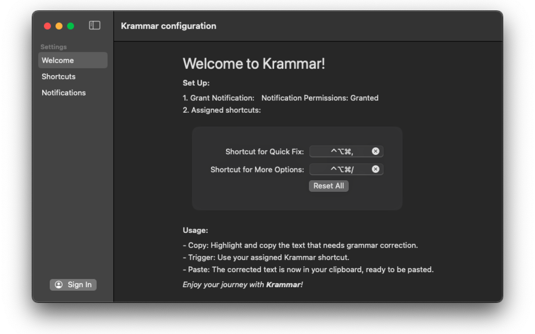This screenshot has width=535, height=334.
Task: Click 'Enjoy your journey with Krammar!' text
Action: tap(243, 285)
